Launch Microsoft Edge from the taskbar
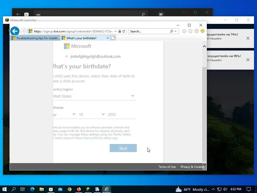The height and width of the screenshot is (193, 257). point(32,189)
